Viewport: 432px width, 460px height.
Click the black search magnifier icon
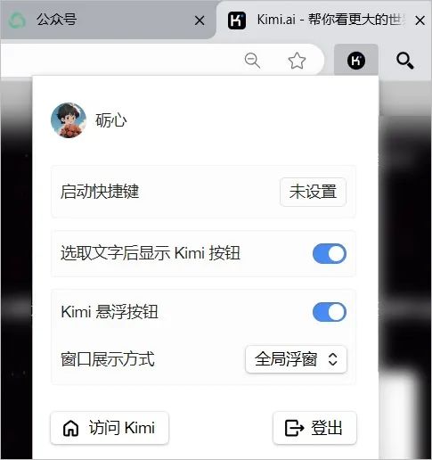[x=405, y=61]
